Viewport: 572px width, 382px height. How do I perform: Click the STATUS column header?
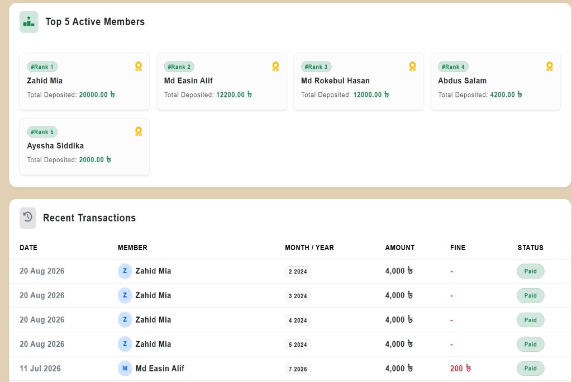pyautogui.click(x=531, y=248)
